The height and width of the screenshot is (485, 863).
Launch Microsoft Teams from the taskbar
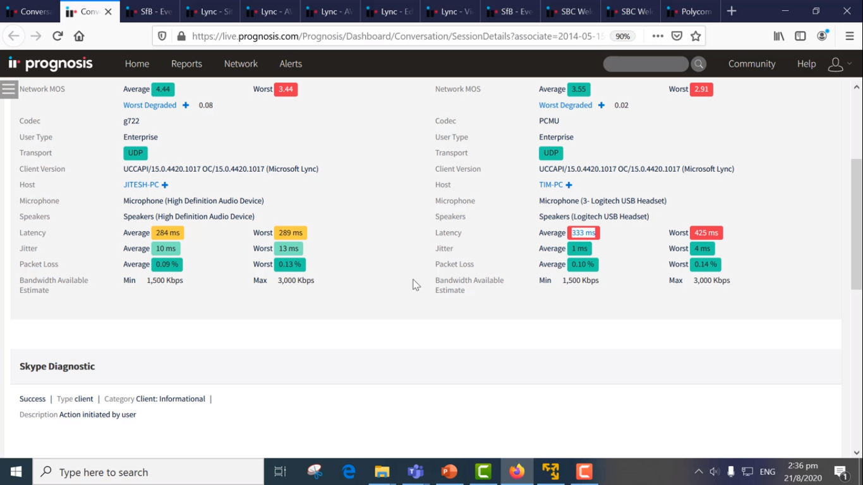click(416, 472)
